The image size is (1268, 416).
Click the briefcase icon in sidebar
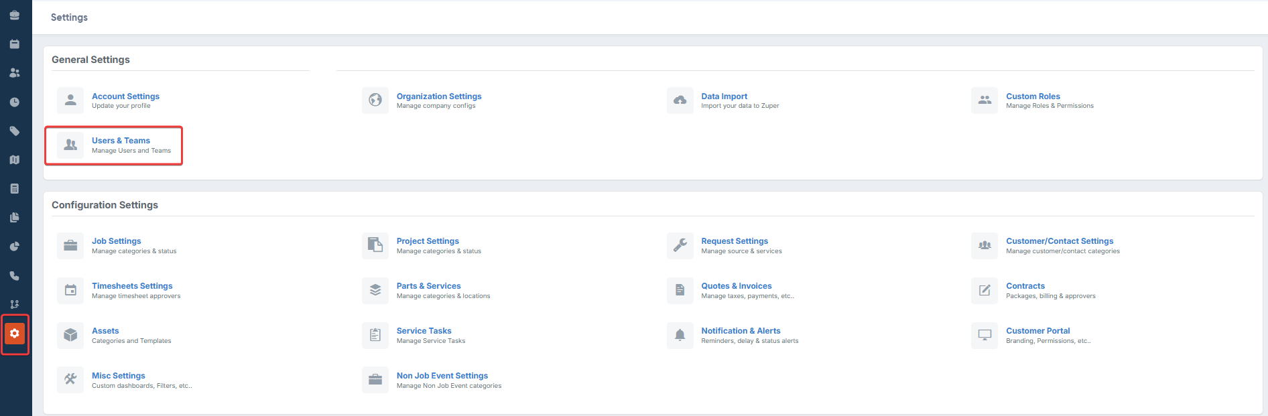point(15,15)
